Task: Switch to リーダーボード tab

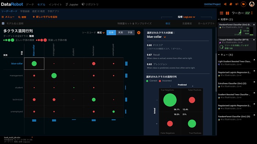Action: click(9, 11)
